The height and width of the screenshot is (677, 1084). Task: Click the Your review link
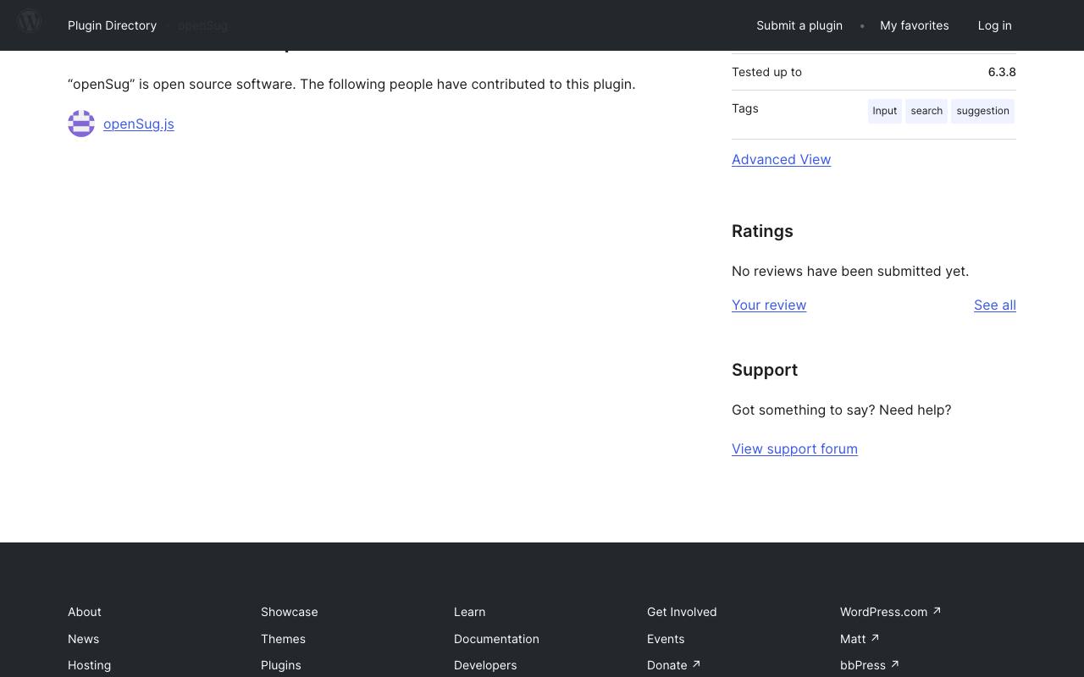pyautogui.click(x=769, y=305)
